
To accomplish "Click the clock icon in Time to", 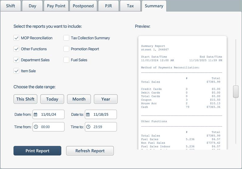I will (x=88, y=127).
